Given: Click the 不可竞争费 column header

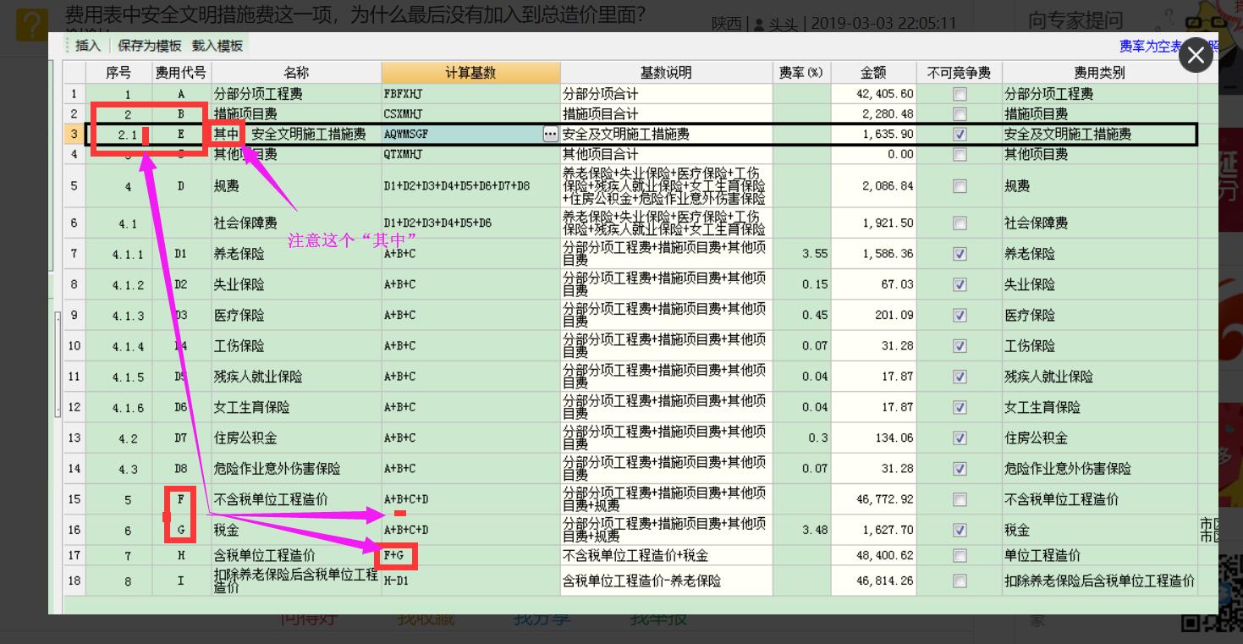Looking at the screenshot, I should click(x=959, y=73).
